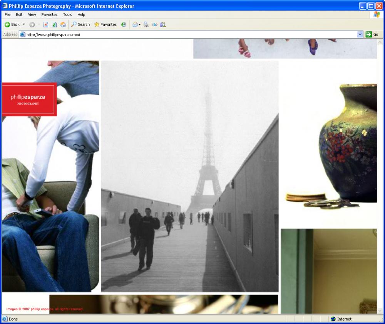Screen dimensions: 385x324
Task: Click the Back navigation button
Action: tap(12, 24)
